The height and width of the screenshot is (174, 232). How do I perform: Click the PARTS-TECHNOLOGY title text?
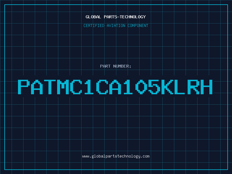point(125,17)
